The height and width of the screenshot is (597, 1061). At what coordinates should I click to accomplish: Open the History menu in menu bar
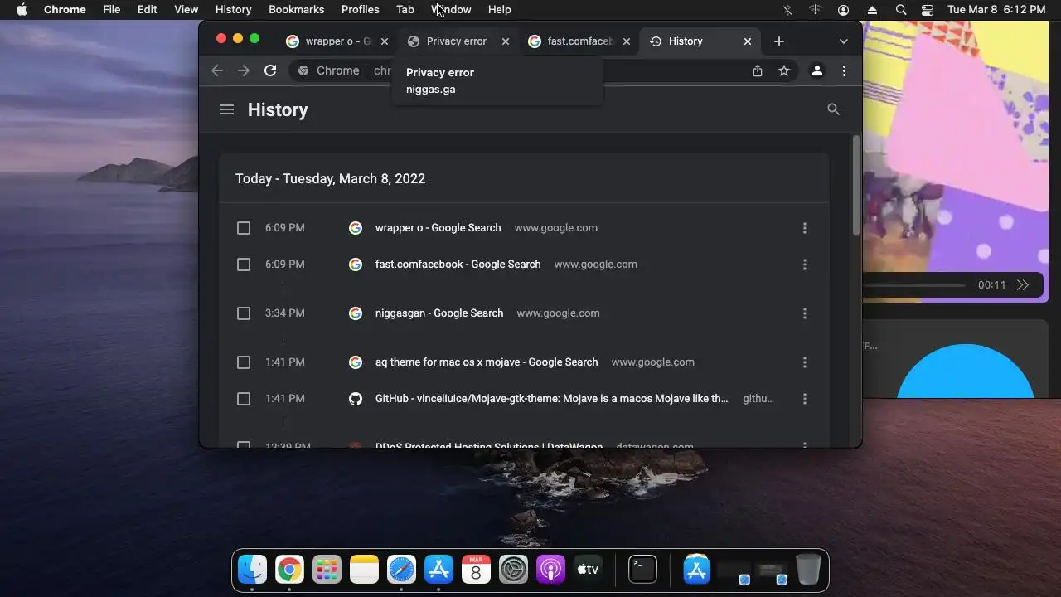[233, 10]
